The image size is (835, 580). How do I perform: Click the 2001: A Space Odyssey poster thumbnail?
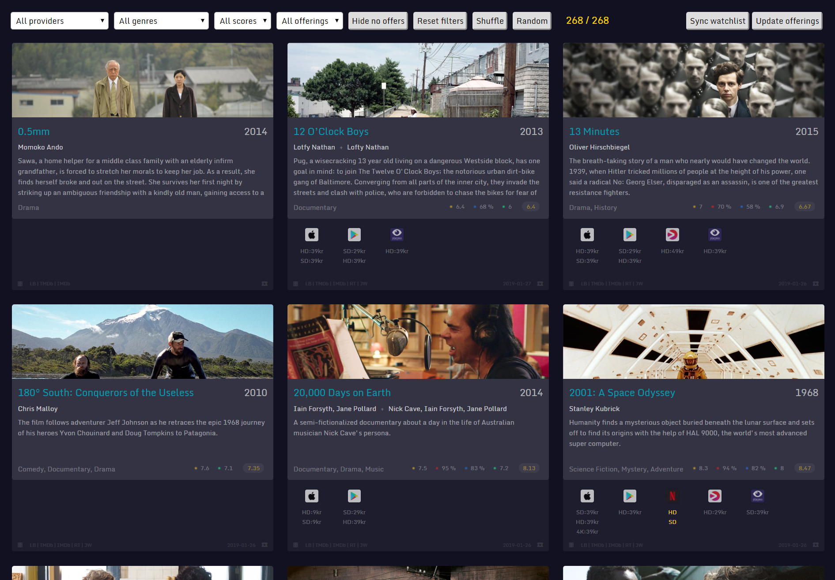(x=694, y=341)
